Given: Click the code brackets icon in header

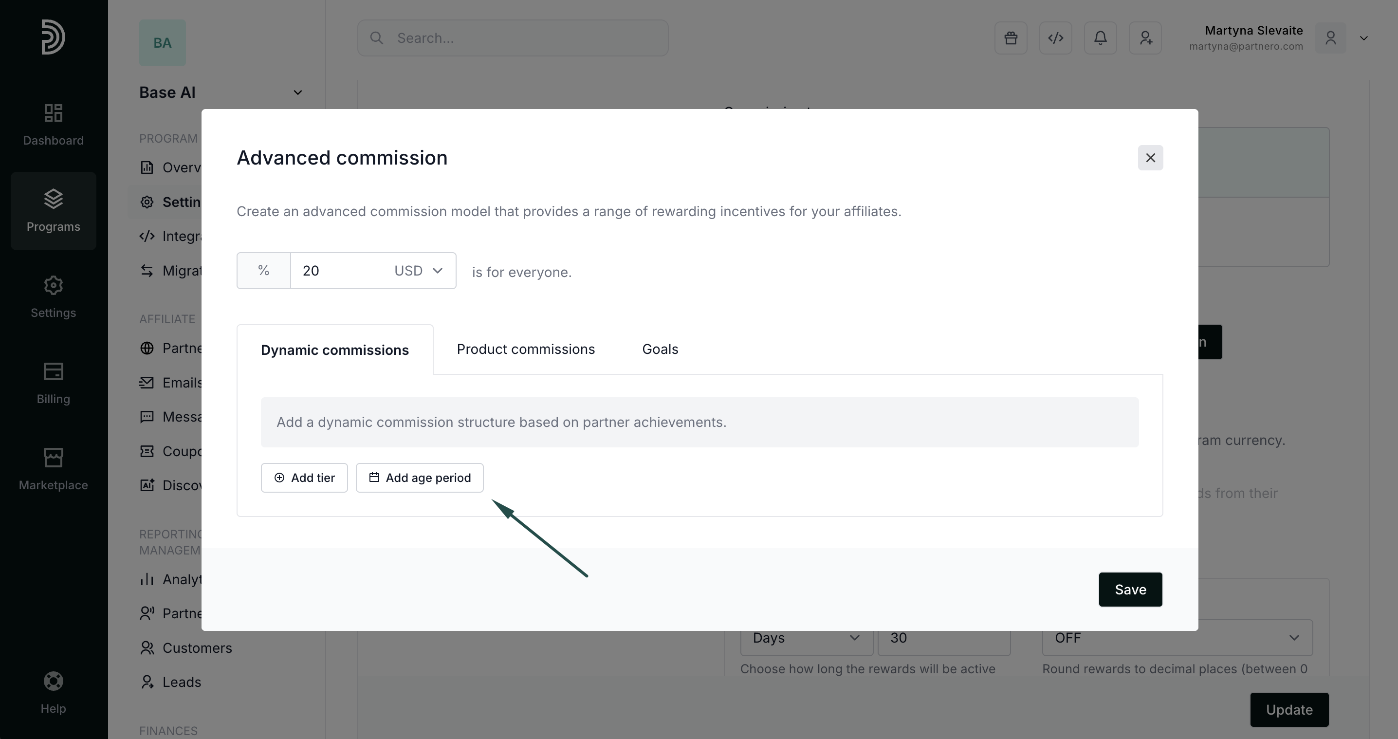Looking at the screenshot, I should coord(1055,38).
